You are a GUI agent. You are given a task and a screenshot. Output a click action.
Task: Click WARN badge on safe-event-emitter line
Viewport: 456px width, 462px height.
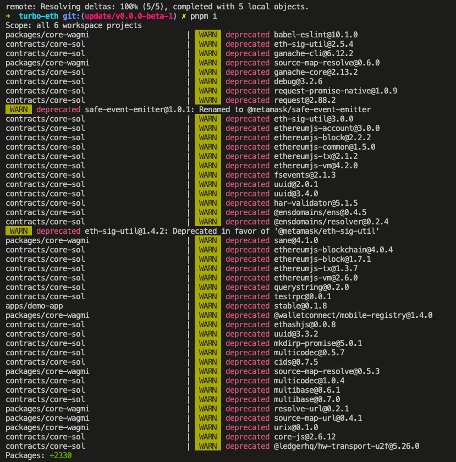click(x=19, y=109)
